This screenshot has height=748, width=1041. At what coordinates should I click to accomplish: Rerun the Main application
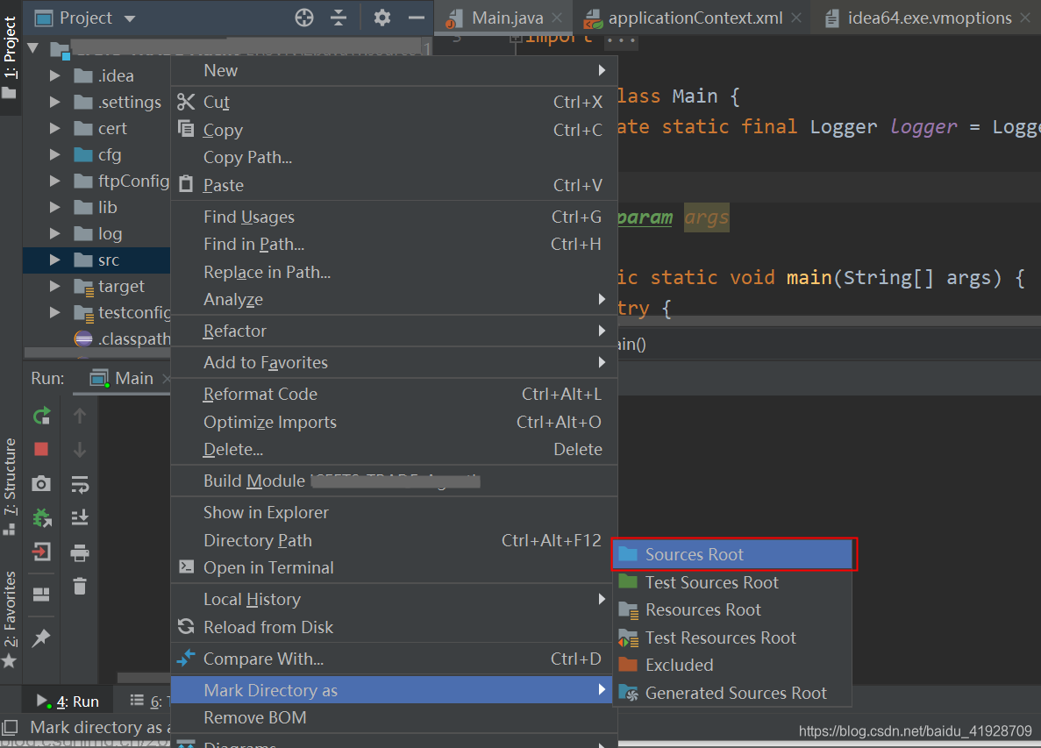click(x=41, y=415)
